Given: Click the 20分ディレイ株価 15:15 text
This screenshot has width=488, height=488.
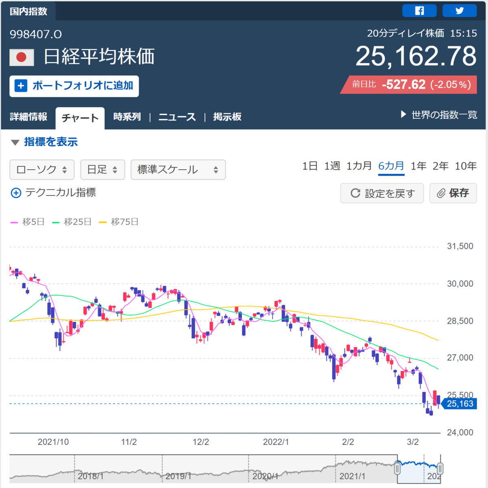Looking at the screenshot, I should coord(422,33).
